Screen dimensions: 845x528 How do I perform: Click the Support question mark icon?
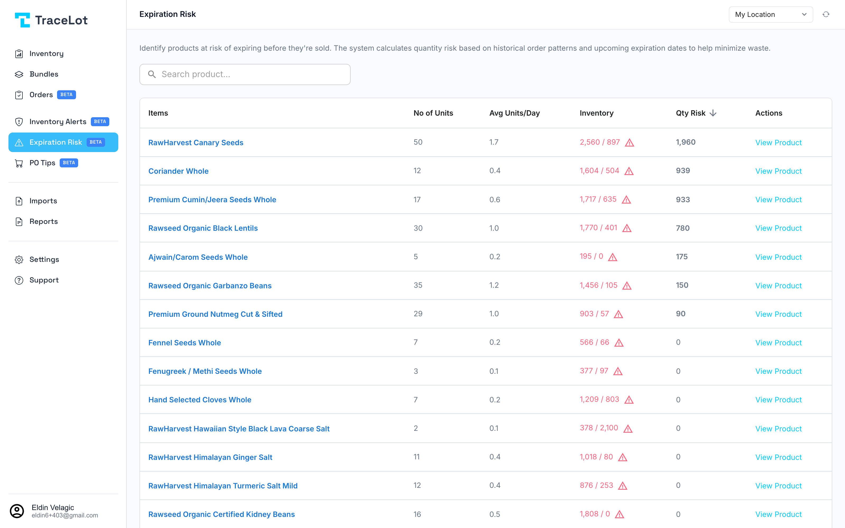pyautogui.click(x=19, y=280)
